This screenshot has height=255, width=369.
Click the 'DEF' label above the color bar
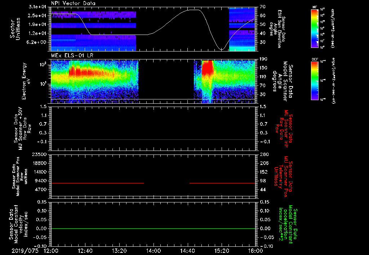pyautogui.click(x=315, y=59)
